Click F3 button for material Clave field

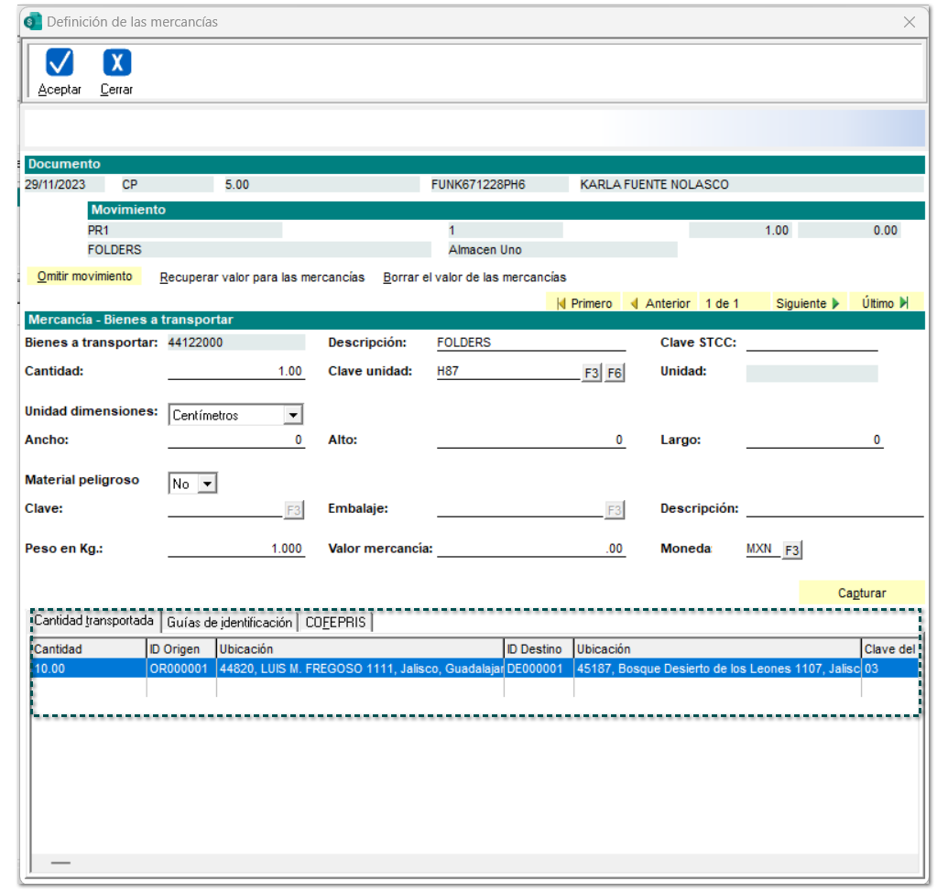pos(293,509)
